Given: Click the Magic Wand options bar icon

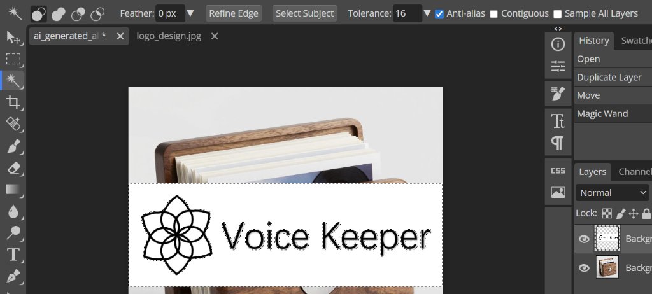Looking at the screenshot, I should coord(15,13).
